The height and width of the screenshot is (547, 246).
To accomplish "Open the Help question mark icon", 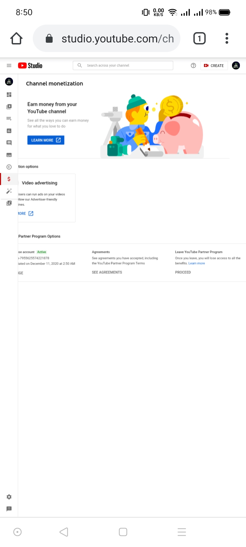I will pyautogui.click(x=193, y=66).
